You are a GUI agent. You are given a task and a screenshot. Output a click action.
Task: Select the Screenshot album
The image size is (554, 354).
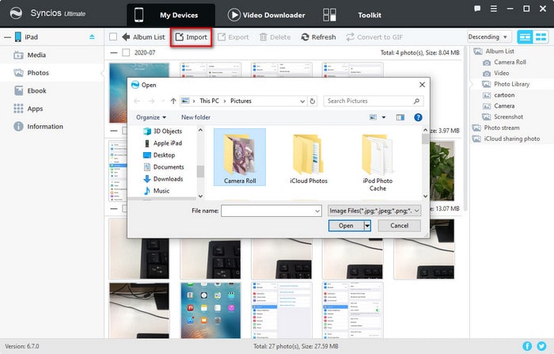508,116
